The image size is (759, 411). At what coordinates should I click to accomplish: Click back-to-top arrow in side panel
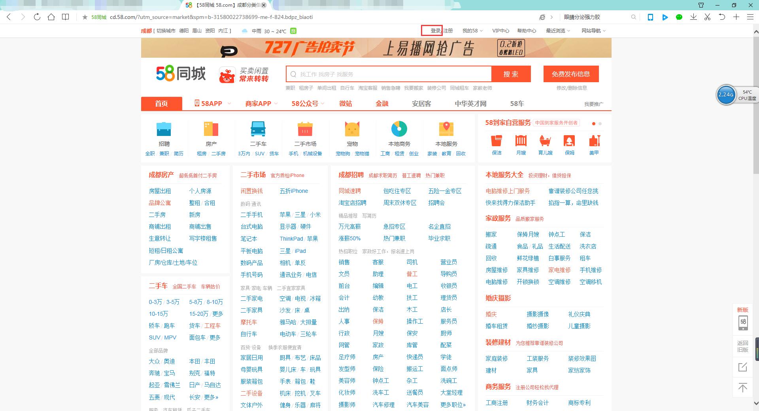click(x=743, y=388)
